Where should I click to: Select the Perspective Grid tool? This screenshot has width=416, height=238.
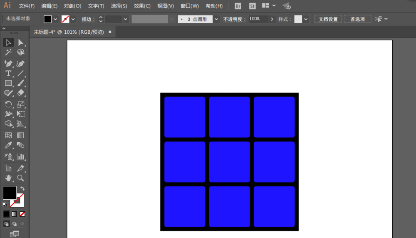(x=20, y=124)
